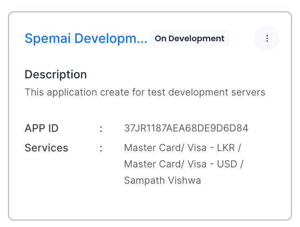Select the Sampath Vishwa service
Screen dimensions: 300x227
click(x=162, y=180)
